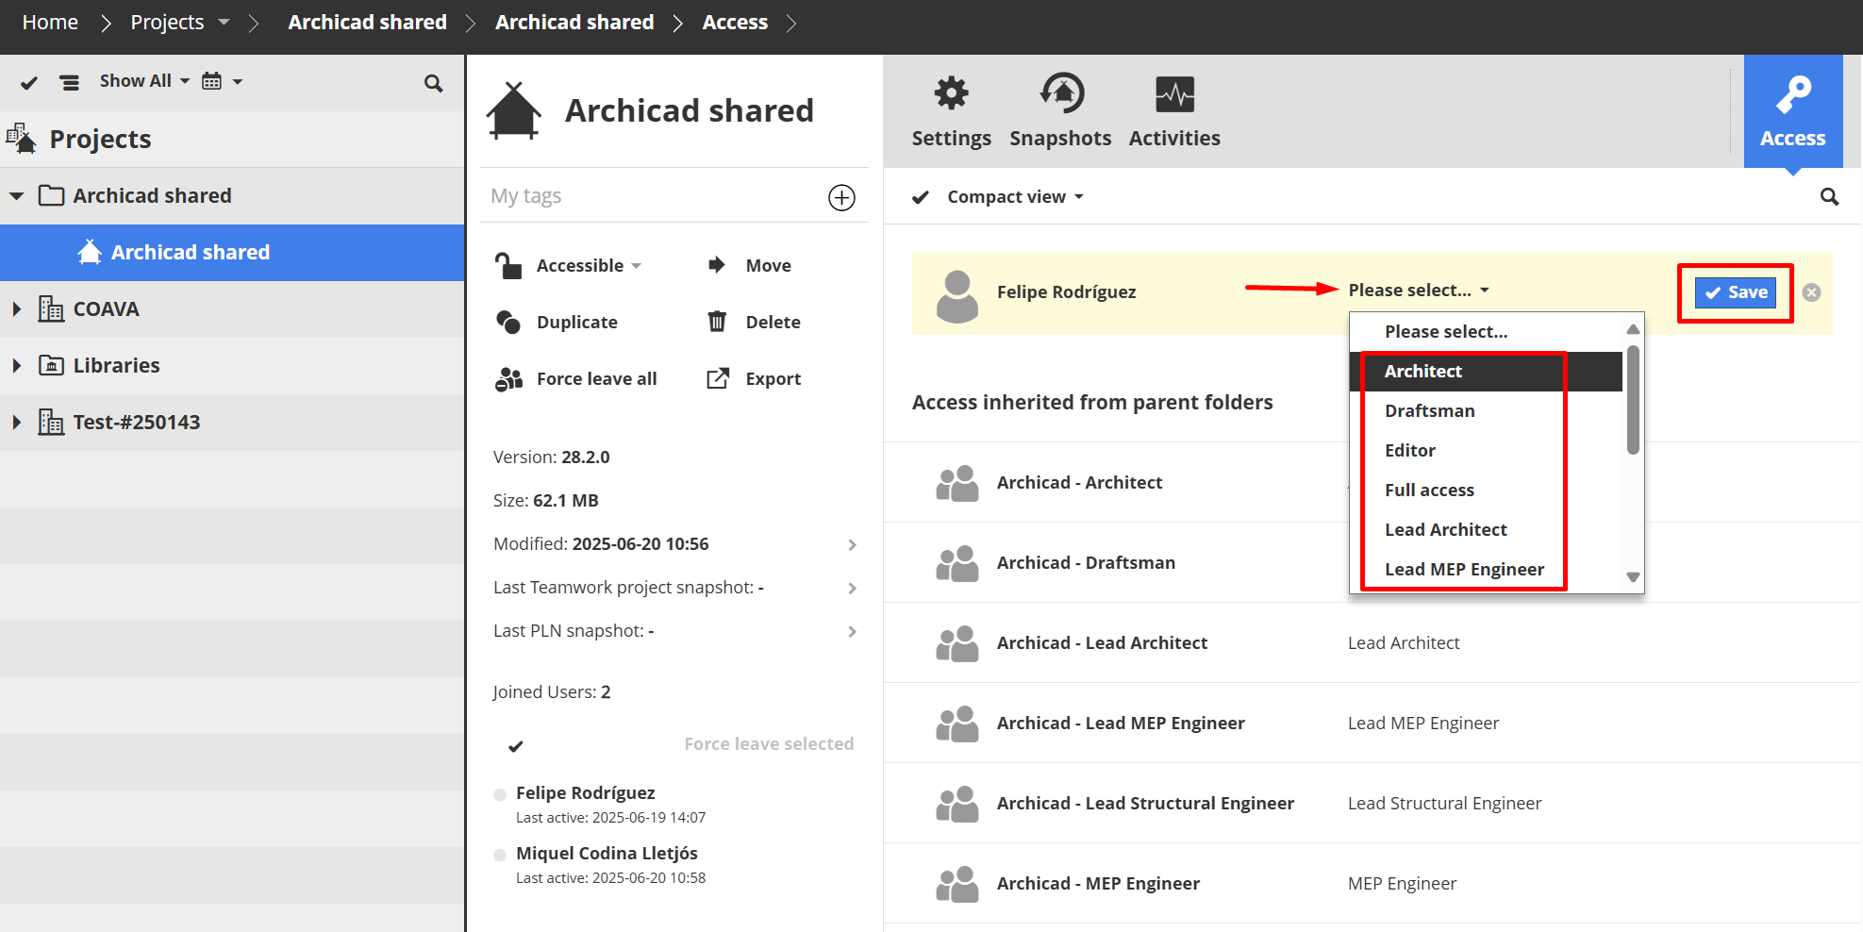Click the Move action
The image size is (1863, 932).
[x=749, y=265]
